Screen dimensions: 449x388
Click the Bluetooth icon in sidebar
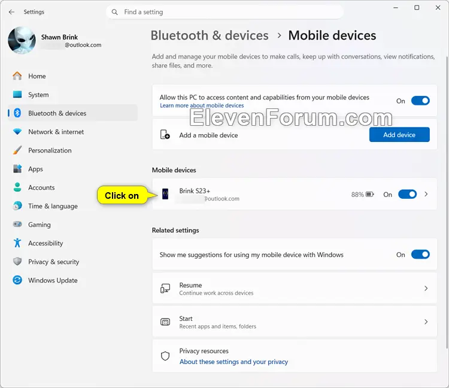click(17, 113)
